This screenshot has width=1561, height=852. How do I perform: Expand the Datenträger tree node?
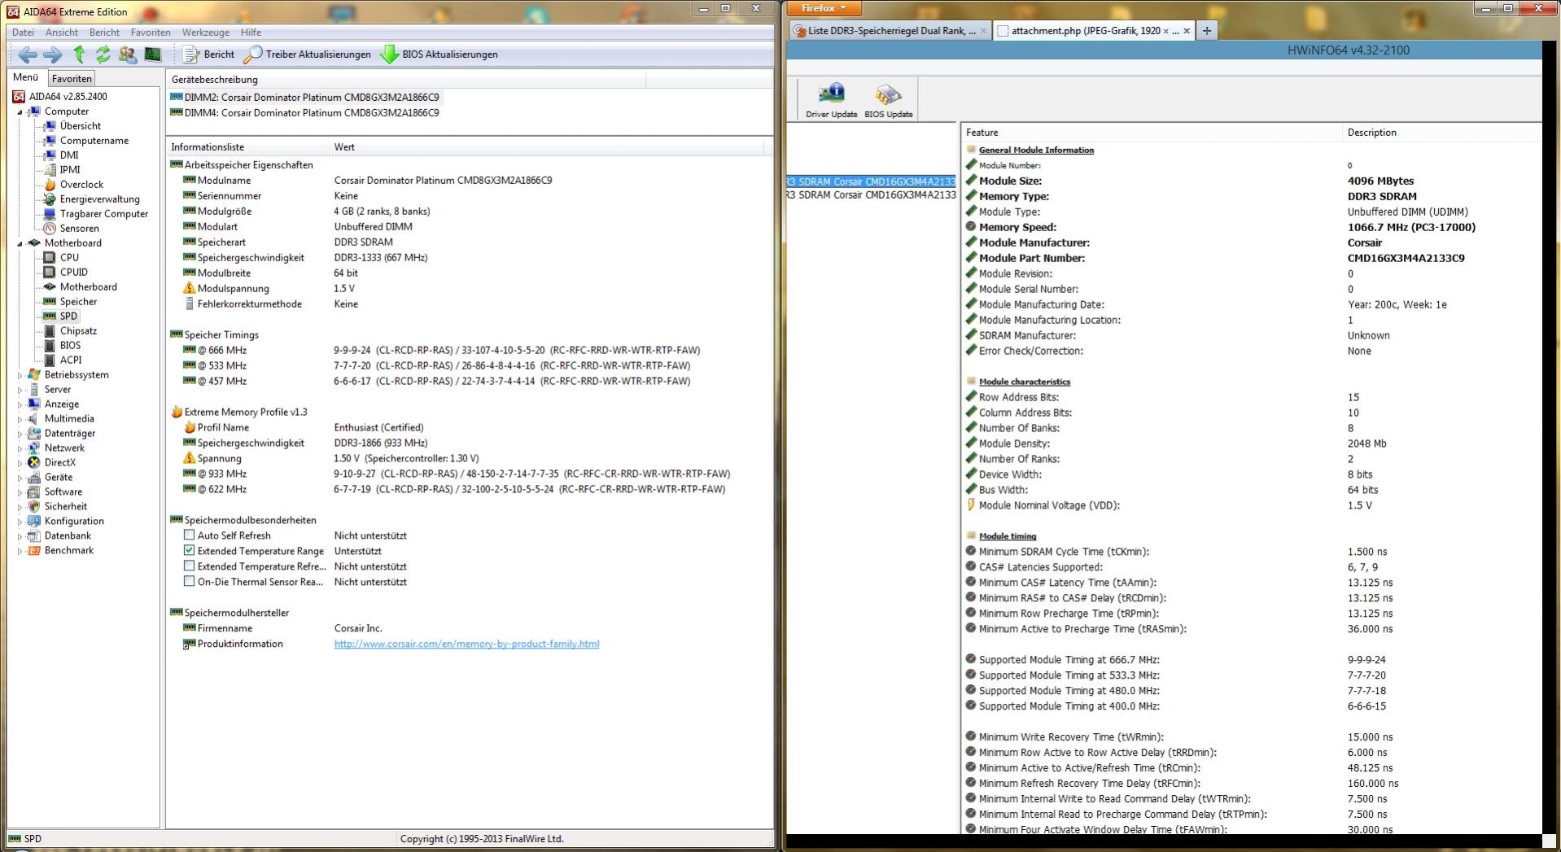point(20,434)
